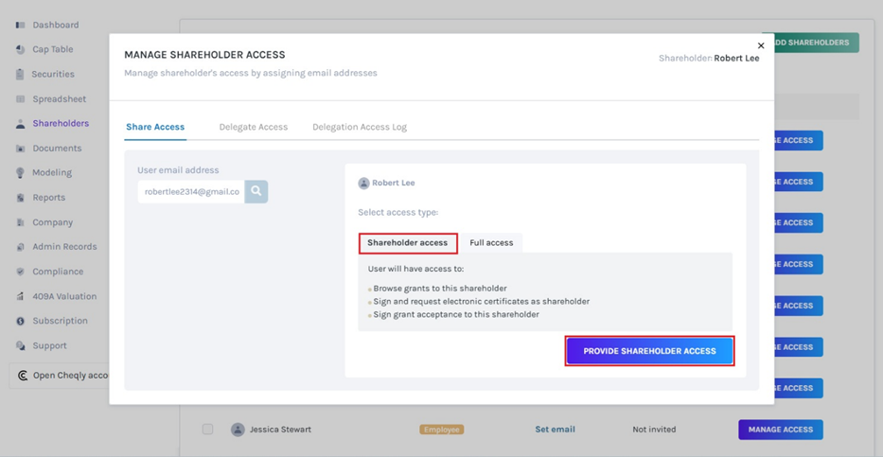This screenshot has height=457, width=883.
Task: Open the Spreadsheet menu item
Action: click(59, 99)
